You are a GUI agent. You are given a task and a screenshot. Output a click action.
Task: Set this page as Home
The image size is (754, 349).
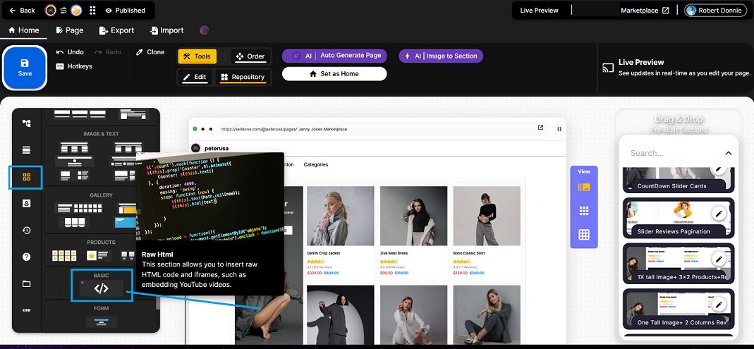[x=334, y=73]
